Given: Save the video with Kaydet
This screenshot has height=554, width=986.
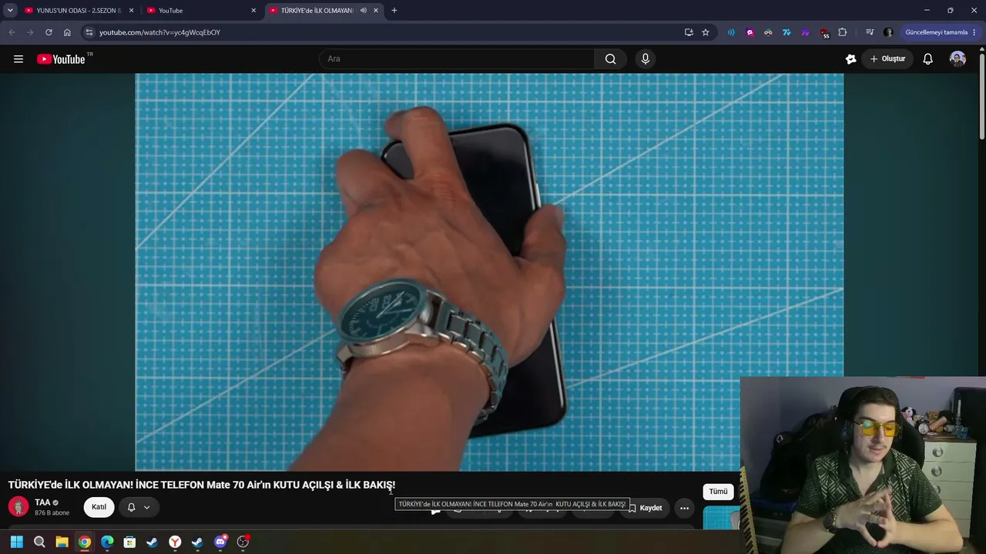Looking at the screenshot, I should pos(645,508).
